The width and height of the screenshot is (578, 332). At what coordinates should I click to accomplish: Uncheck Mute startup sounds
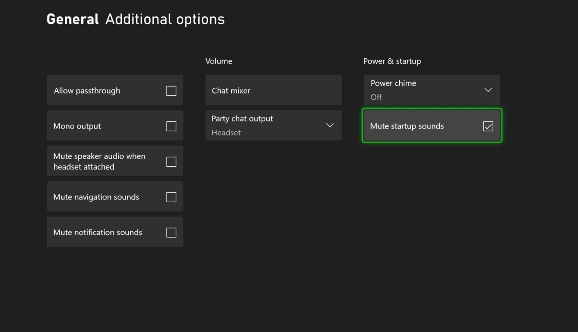click(x=488, y=126)
